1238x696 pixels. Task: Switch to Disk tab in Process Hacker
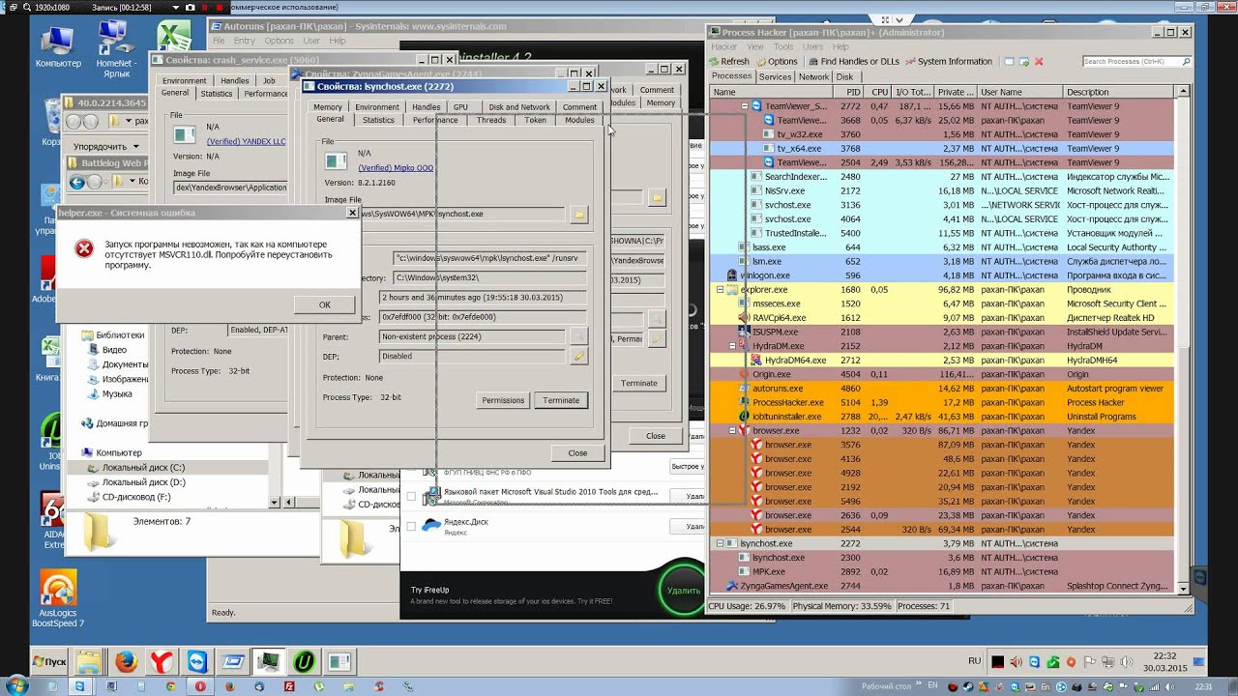point(844,76)
